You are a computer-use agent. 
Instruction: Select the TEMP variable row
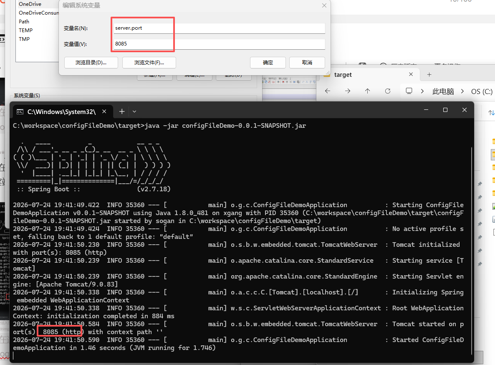tap(25, 30)
